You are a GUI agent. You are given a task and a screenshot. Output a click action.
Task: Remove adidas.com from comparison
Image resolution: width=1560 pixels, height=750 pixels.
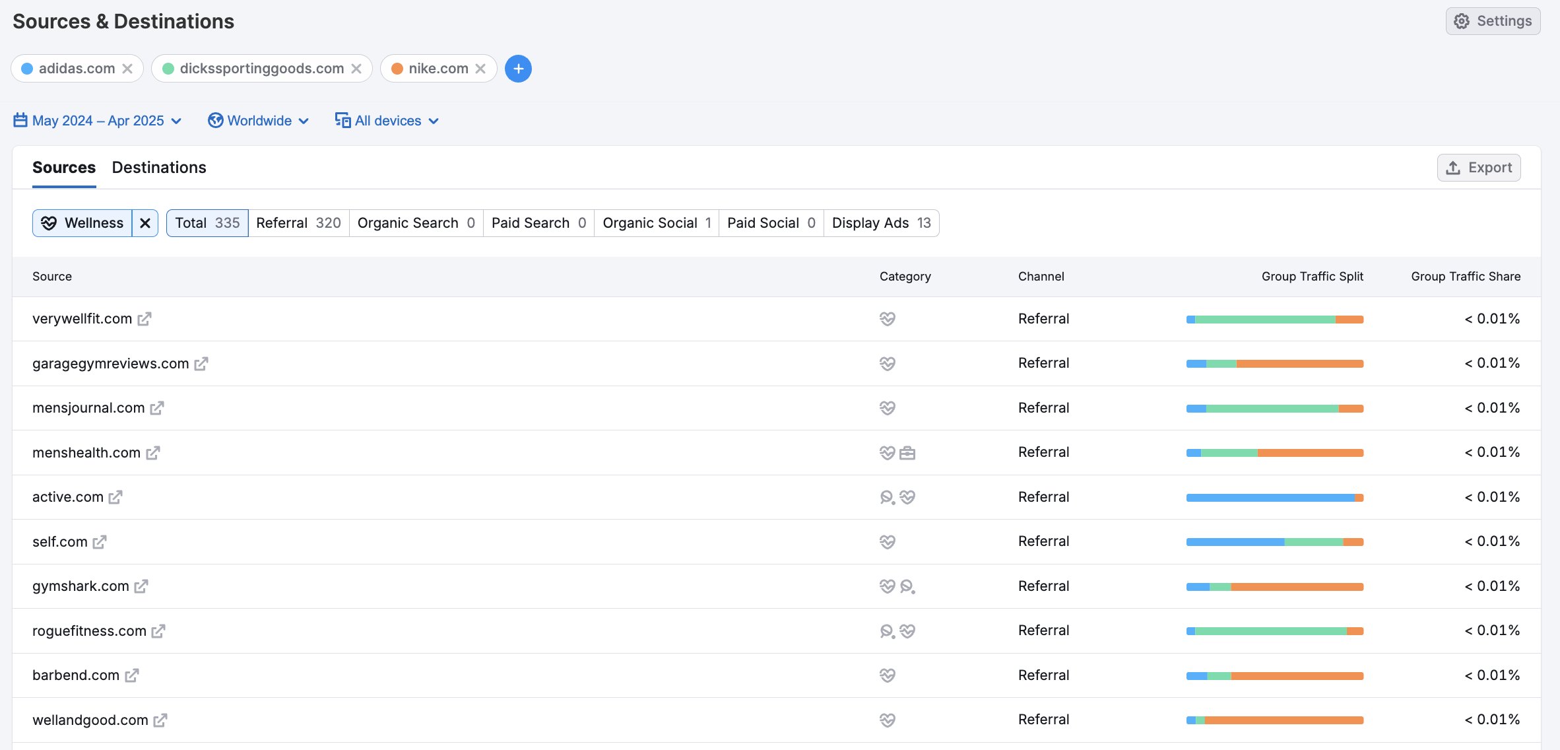click(128, 69)
